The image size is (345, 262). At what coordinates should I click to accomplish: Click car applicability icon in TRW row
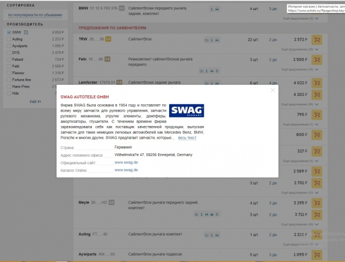point(207,40)
